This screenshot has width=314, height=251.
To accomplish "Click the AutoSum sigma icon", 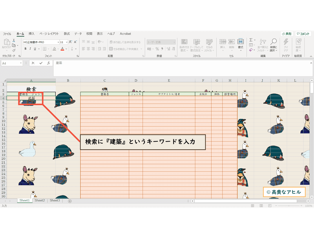I will (x=250, y=40).
